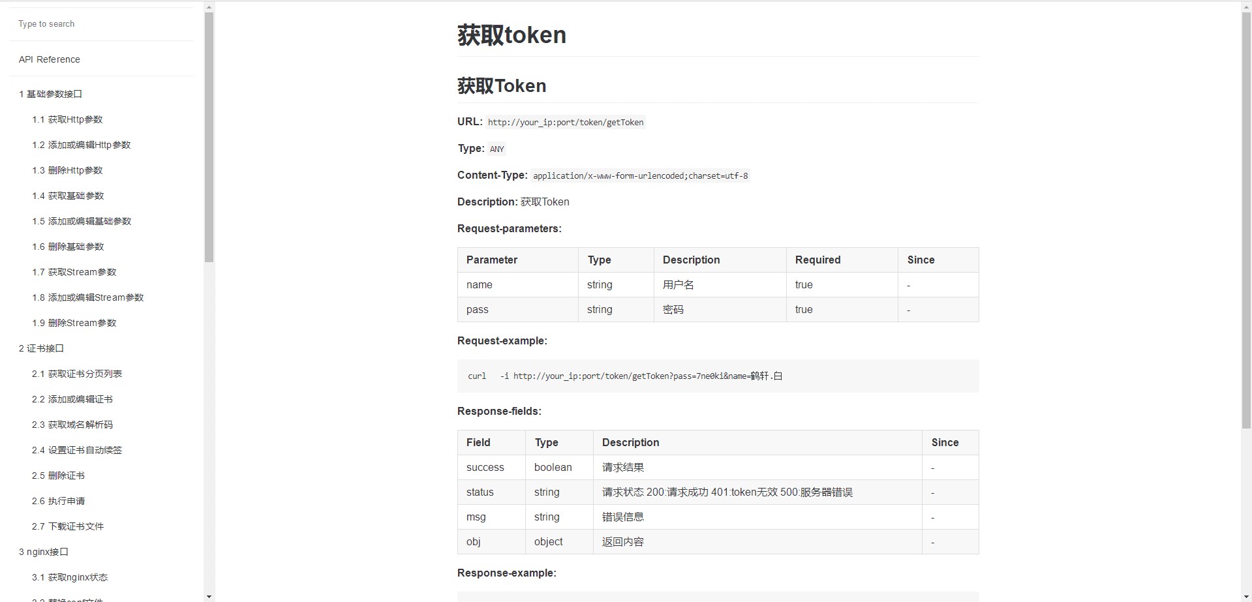Expand section 1 基础参数接口
1252x602 pixels.
[x=50, y=93]
